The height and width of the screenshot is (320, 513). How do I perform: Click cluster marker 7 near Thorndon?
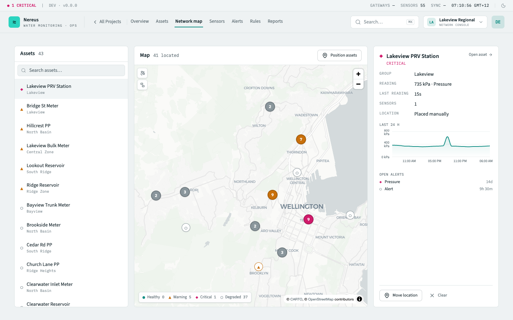[x=301, y=139]
